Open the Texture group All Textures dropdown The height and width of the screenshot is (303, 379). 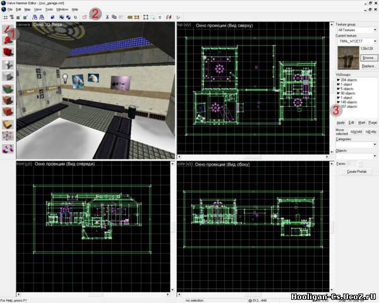357,30
